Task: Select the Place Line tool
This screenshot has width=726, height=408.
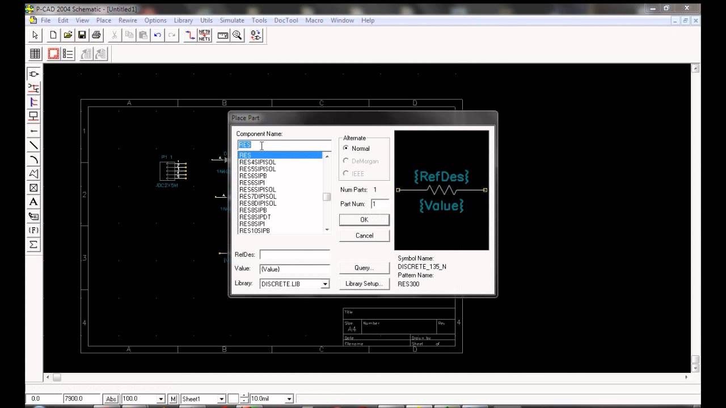Action: click(x=33, y=145)
